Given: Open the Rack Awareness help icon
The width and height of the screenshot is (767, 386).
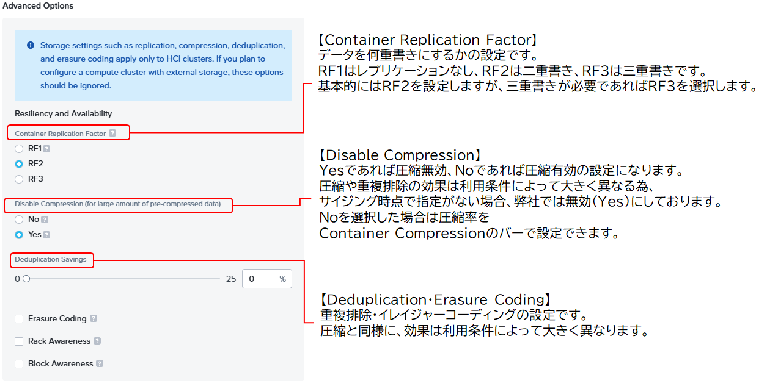Looking at the screenshot, I should click(97, 341).
